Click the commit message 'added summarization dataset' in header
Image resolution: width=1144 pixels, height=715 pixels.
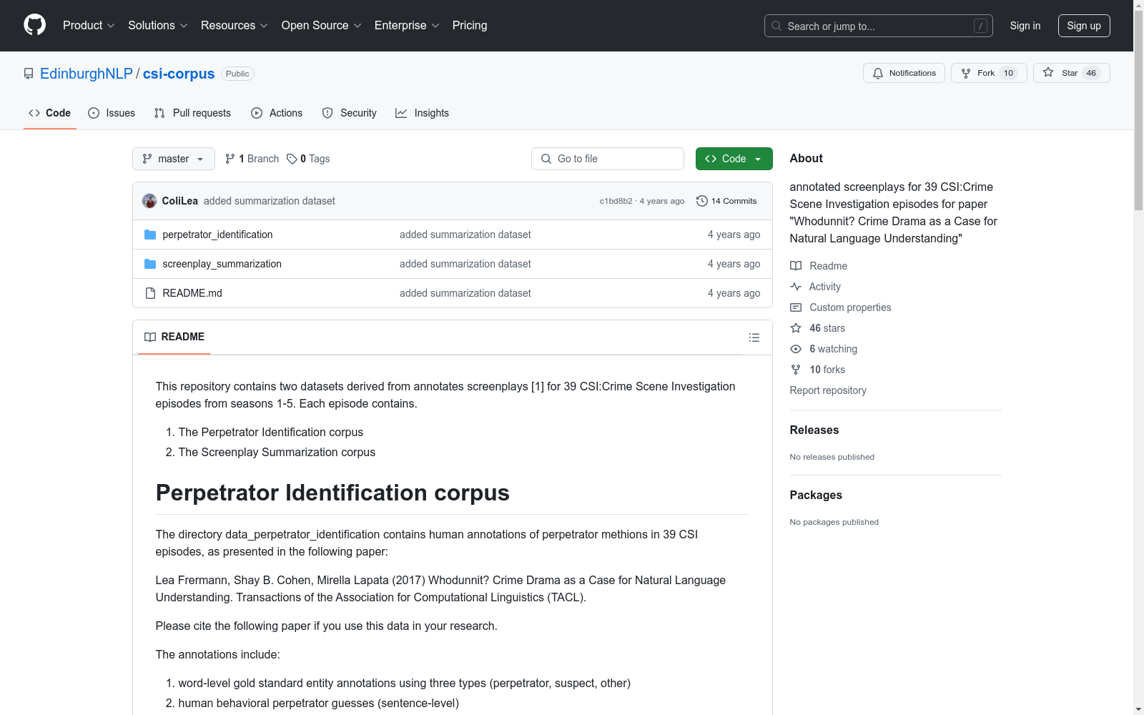270,201
